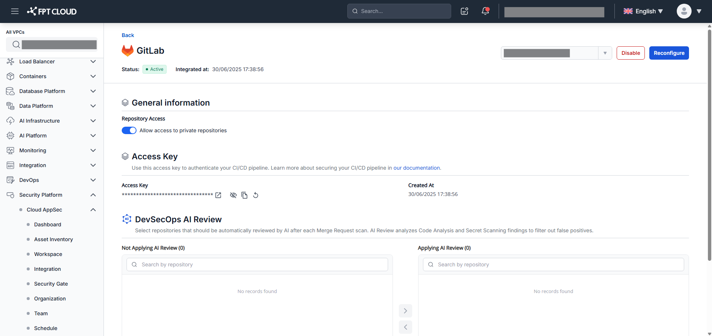Focus the top Search field
The height and width of the screenshot is (336, 712).
pyautogui.click(x=399, y=11)
